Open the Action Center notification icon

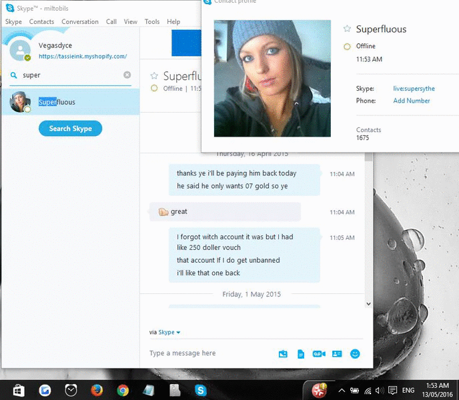392,391
